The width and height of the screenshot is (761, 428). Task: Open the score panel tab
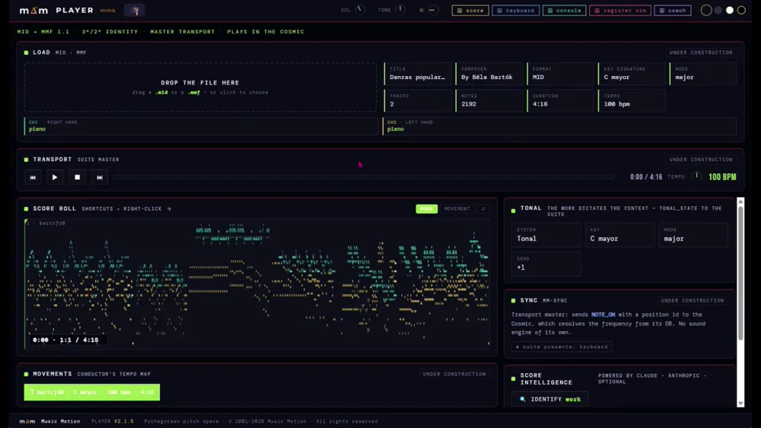point(470,10)
